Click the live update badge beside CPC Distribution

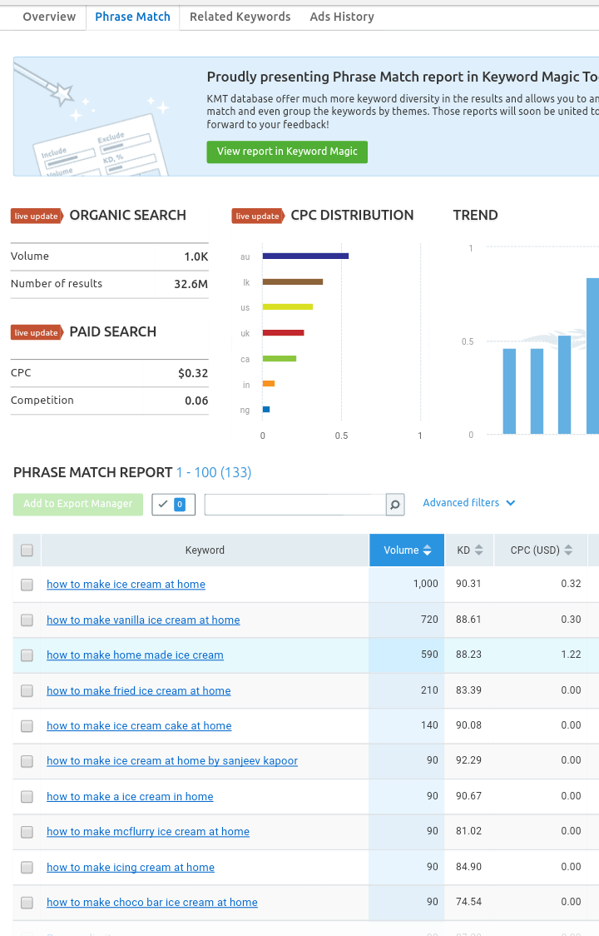click(x=257, y=217)
